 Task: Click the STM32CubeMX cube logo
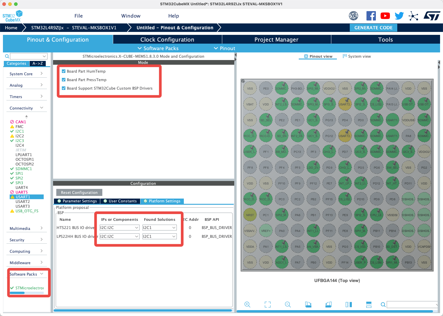(x=13, y=16)
